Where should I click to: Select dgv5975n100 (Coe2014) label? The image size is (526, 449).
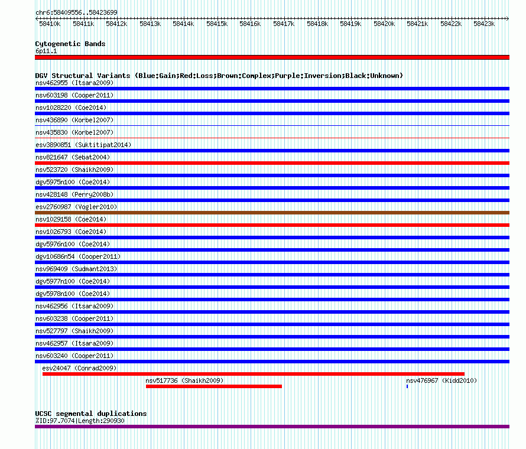click(x=73, y=182)
